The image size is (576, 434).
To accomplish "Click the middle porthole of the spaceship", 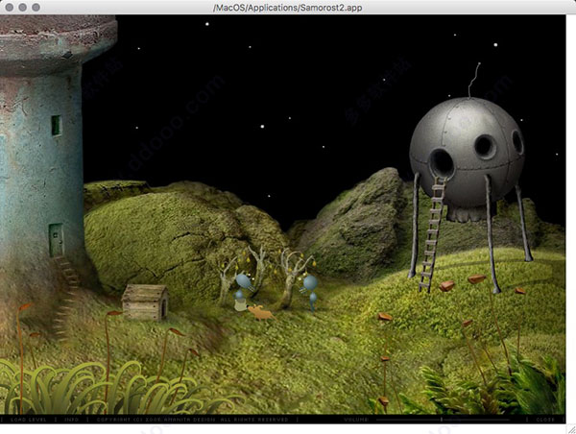I will pyautogui.click(x=485, y=147).
